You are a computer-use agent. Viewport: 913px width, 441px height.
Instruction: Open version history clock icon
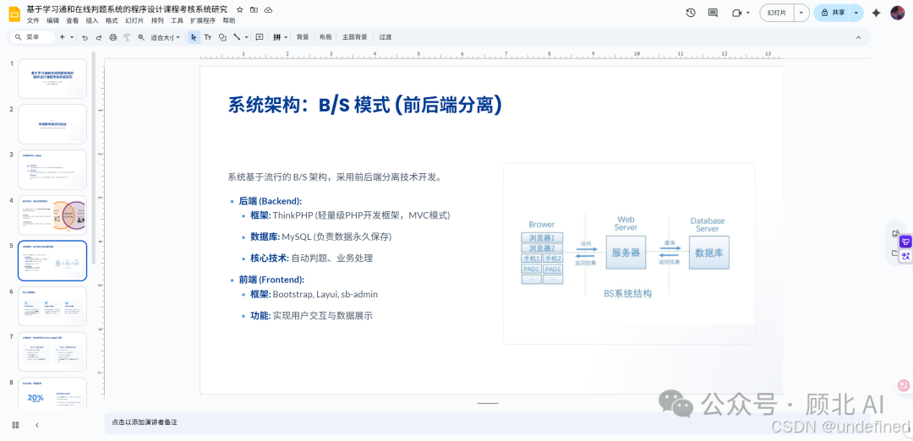click(691, 12)
